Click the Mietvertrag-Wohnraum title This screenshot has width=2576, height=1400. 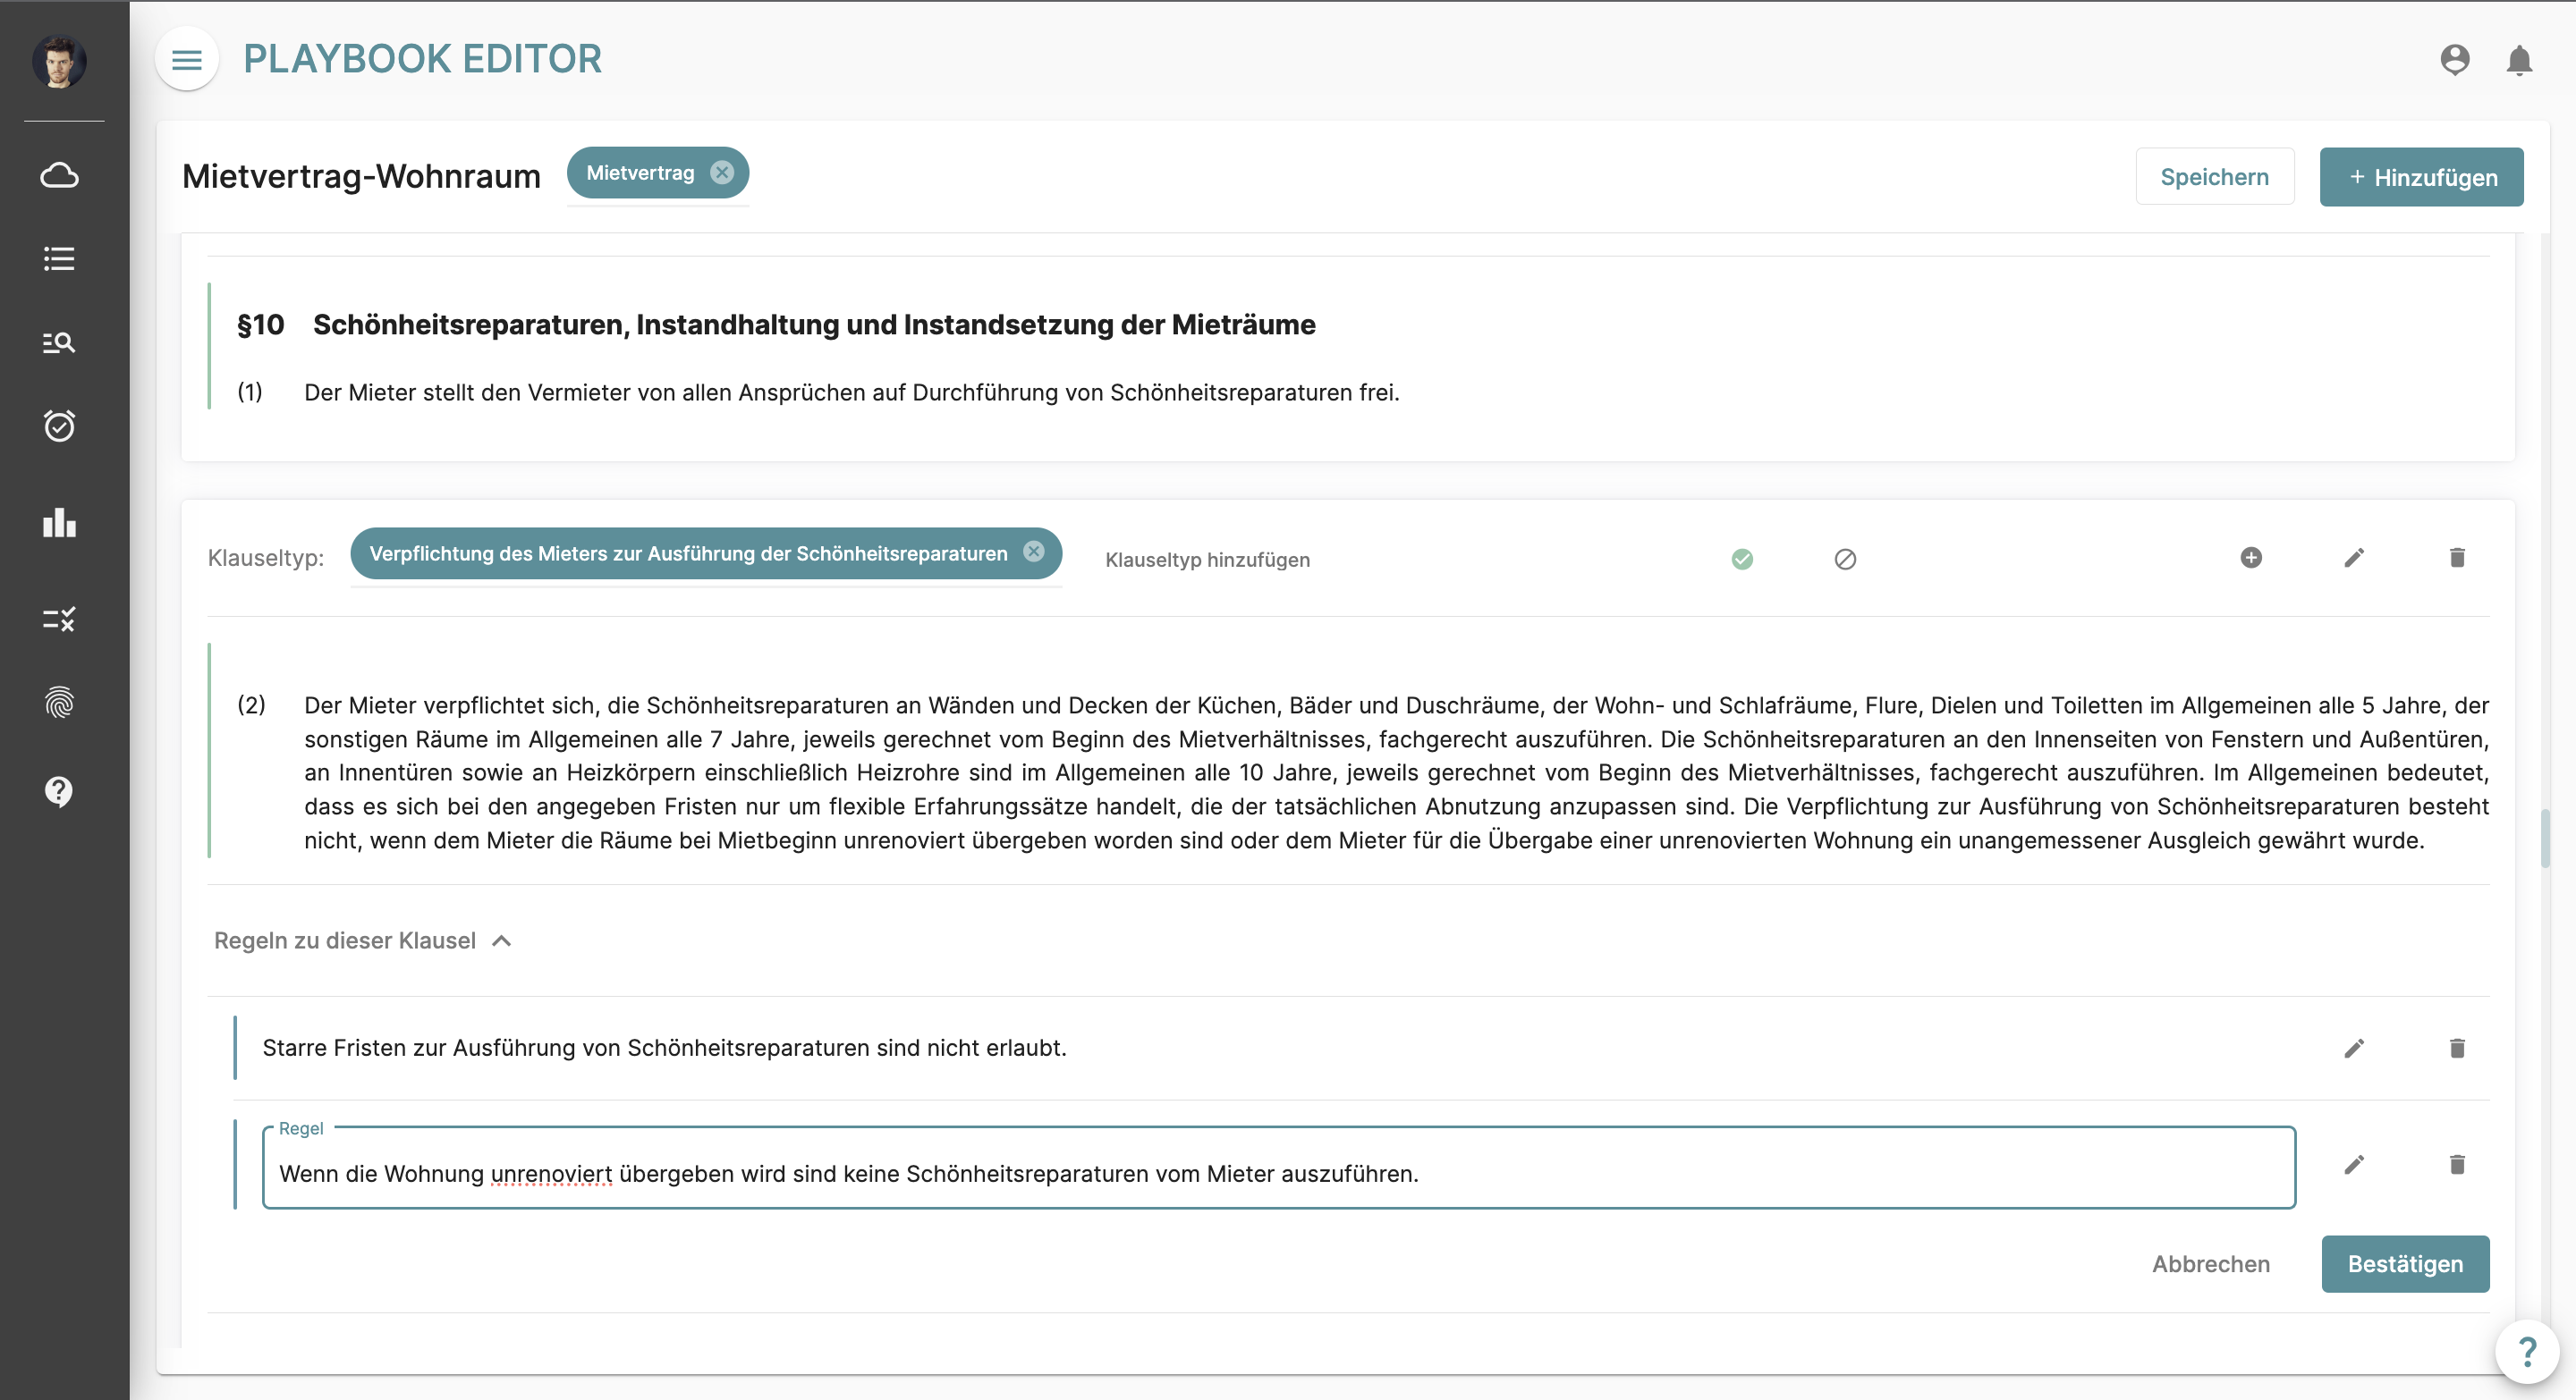[361, 176]
